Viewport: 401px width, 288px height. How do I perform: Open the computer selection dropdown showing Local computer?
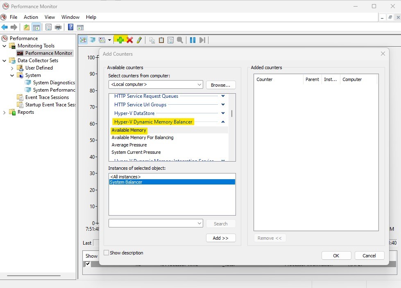pos(200,85)
